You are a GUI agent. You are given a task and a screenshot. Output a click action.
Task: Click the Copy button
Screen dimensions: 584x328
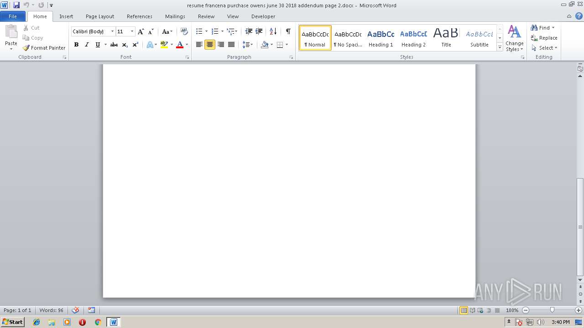click(33, 38)
